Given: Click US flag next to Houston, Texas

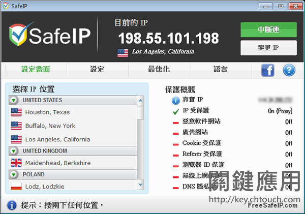Looking at the screenshot, I should (x=16, y=112).
